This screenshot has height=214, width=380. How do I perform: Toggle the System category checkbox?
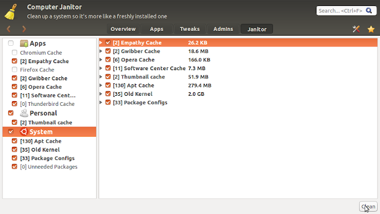coord(11,131)
